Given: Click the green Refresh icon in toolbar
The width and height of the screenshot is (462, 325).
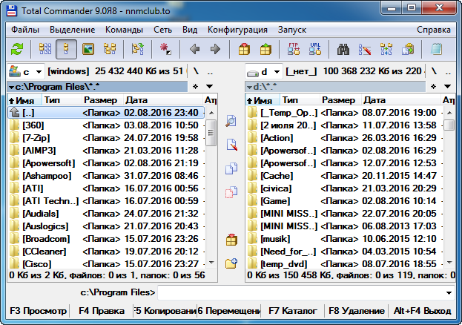Looking at the screenshot, I should pos(17,50).
